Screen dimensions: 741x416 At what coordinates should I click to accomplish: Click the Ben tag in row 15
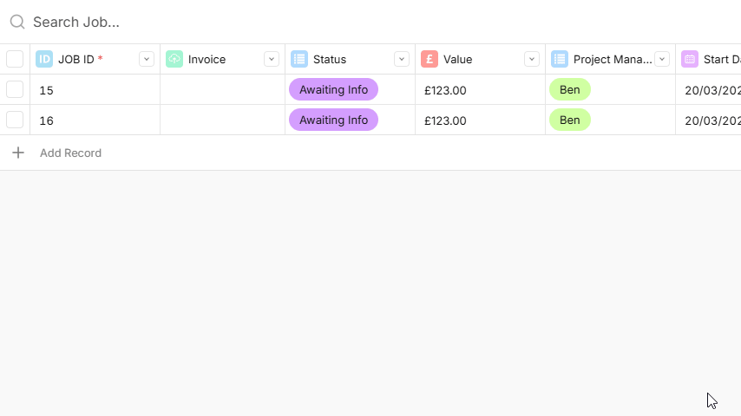pos(570,89)
